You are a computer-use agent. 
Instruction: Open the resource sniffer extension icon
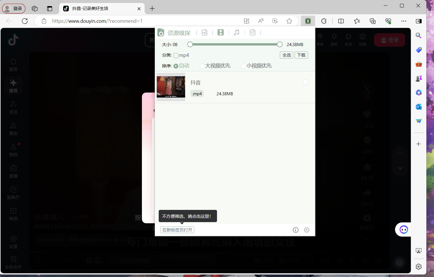coord(308,21)
